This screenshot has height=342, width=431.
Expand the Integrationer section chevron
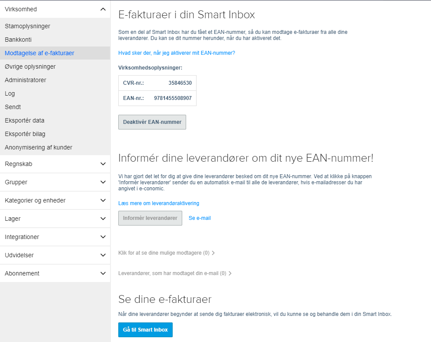103,237
